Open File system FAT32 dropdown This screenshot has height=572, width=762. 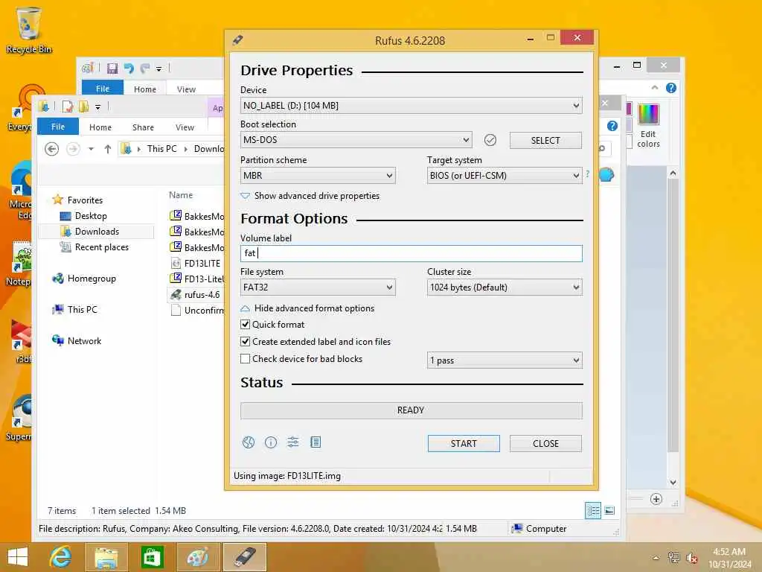click(x=318, y=287)
